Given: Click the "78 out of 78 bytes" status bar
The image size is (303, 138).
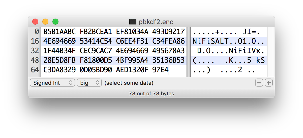Looking at the screenshot, I should point(151,94).
